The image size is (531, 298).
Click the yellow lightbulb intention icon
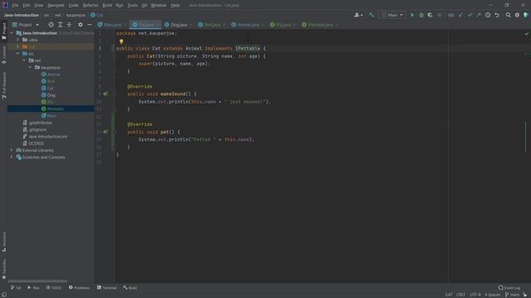[x=121, y=41]
